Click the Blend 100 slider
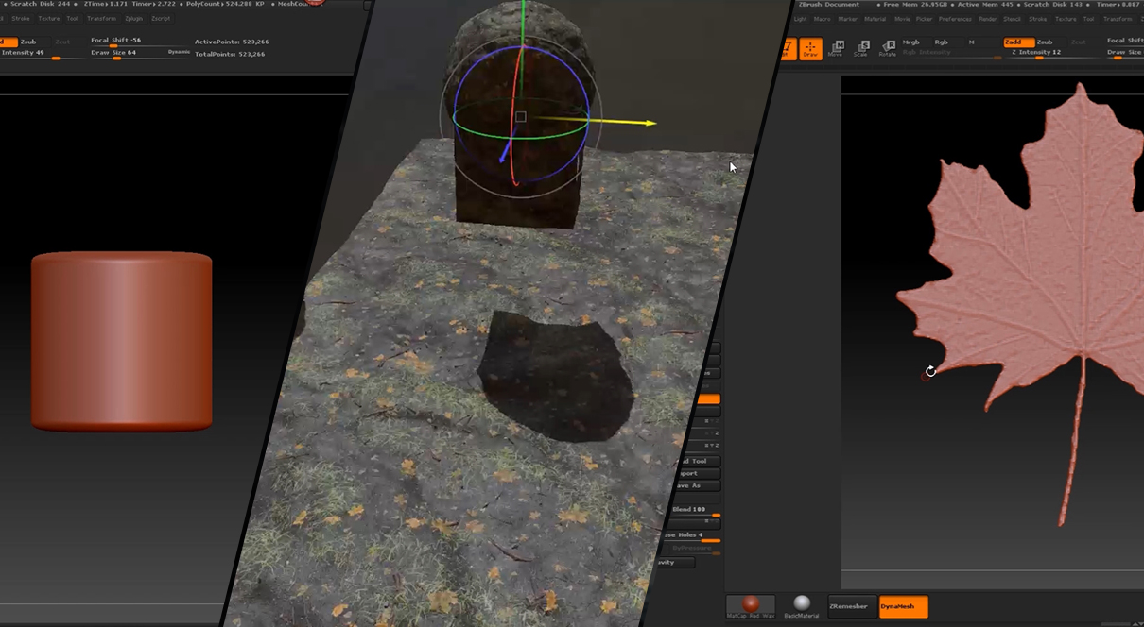Image resolution: width=1144 pixels, height=627 pixels. tap(696, 510)
